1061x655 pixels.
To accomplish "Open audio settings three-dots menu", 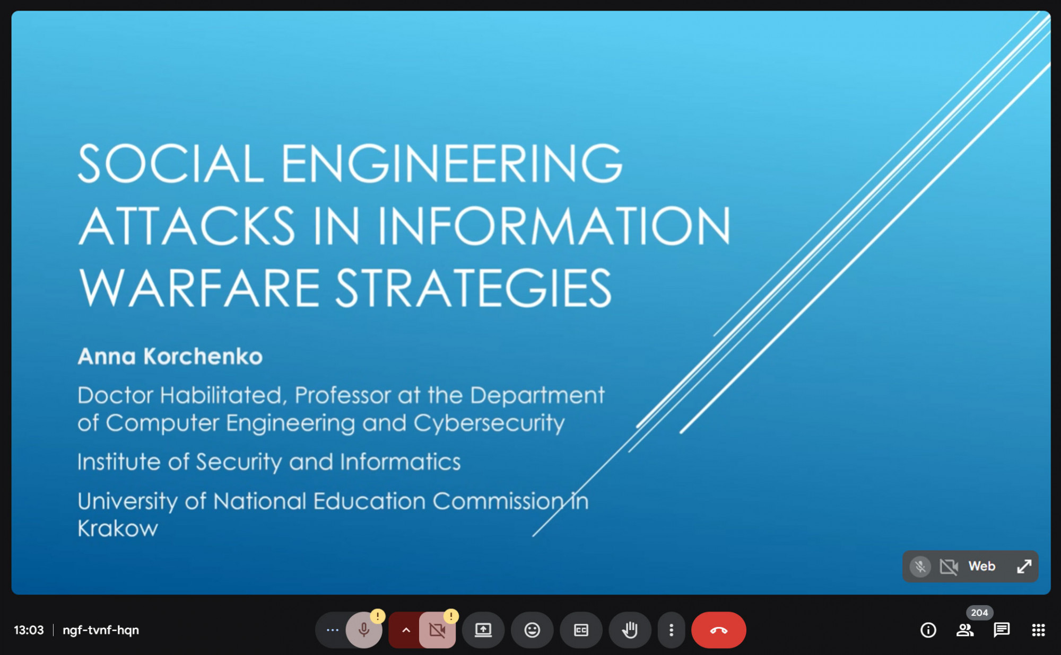I will tap(333, 630).
